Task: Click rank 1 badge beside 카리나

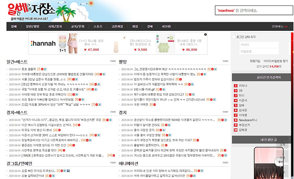Action: click(236, 85)
